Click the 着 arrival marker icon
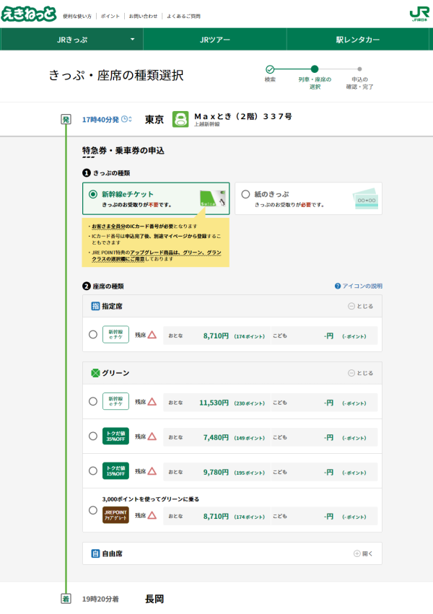Screen dimensions: 433x614 [66, 599]
